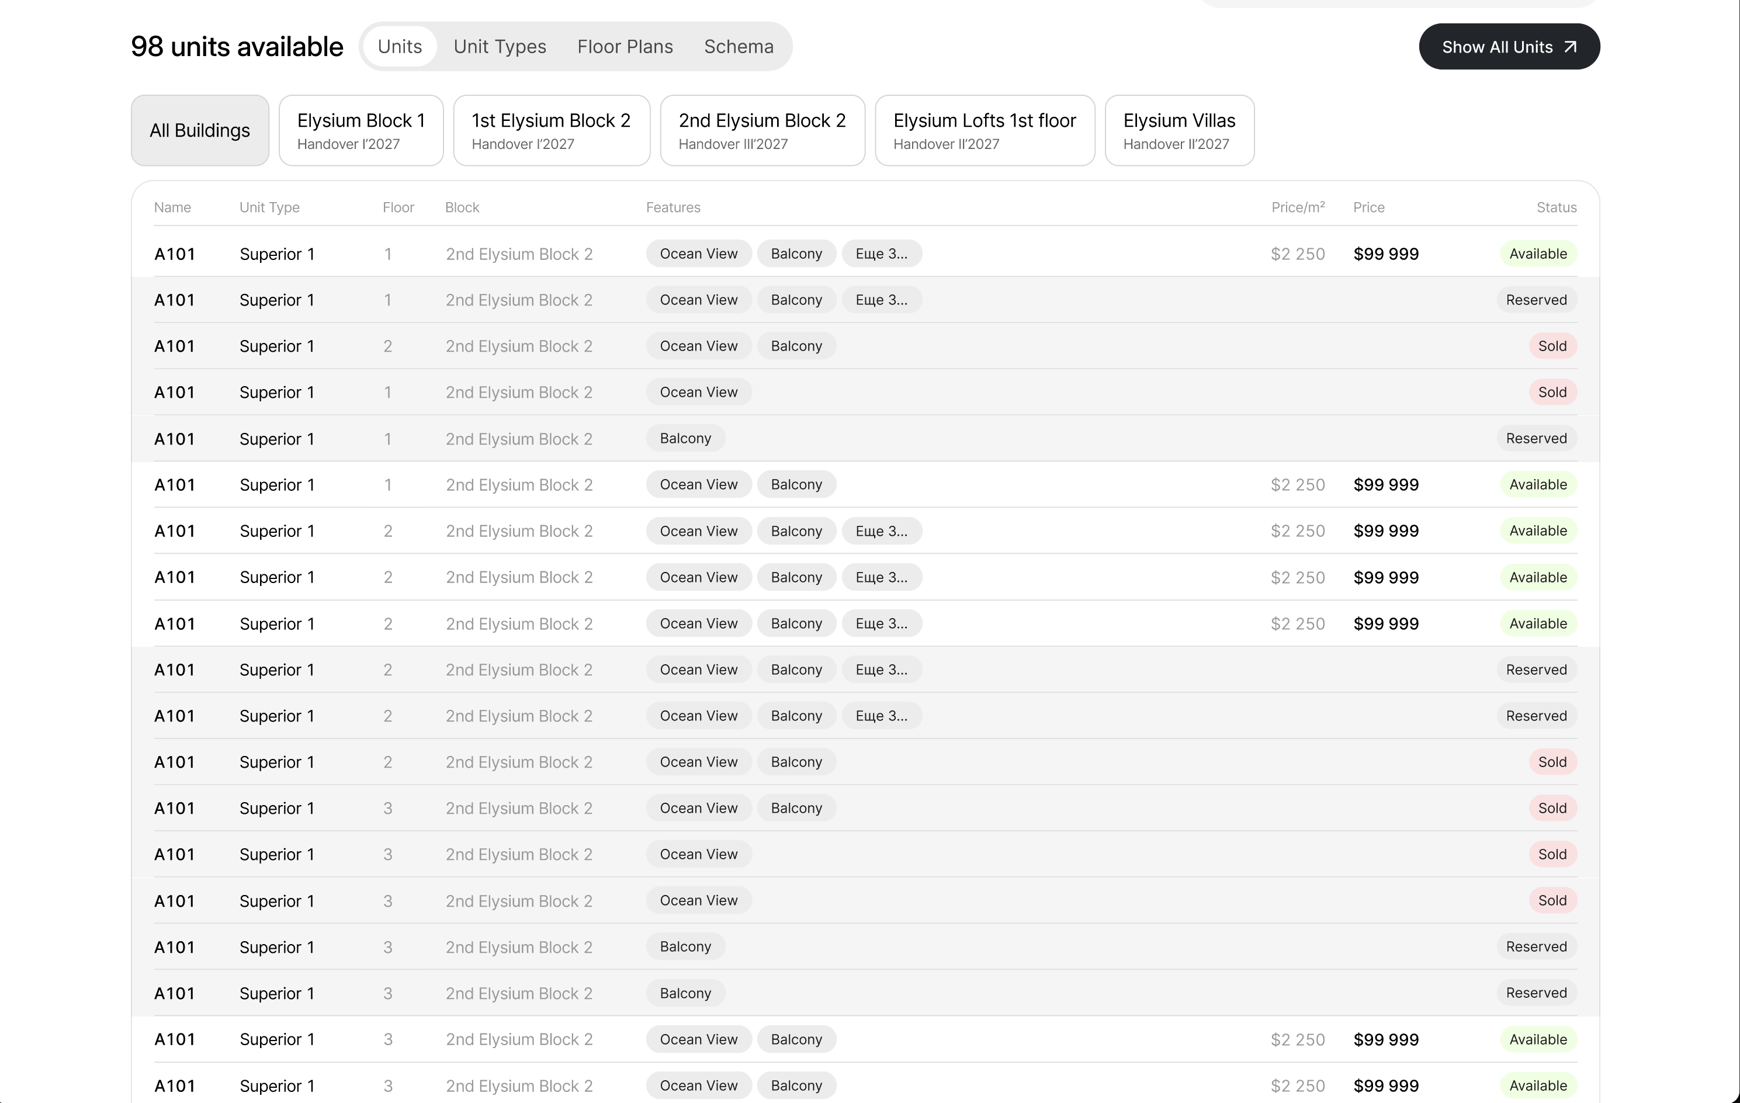Filter by 1st Elysium Block 2
The height and width of the screenshot is (1103, 1740).
(x=550, y=131)
